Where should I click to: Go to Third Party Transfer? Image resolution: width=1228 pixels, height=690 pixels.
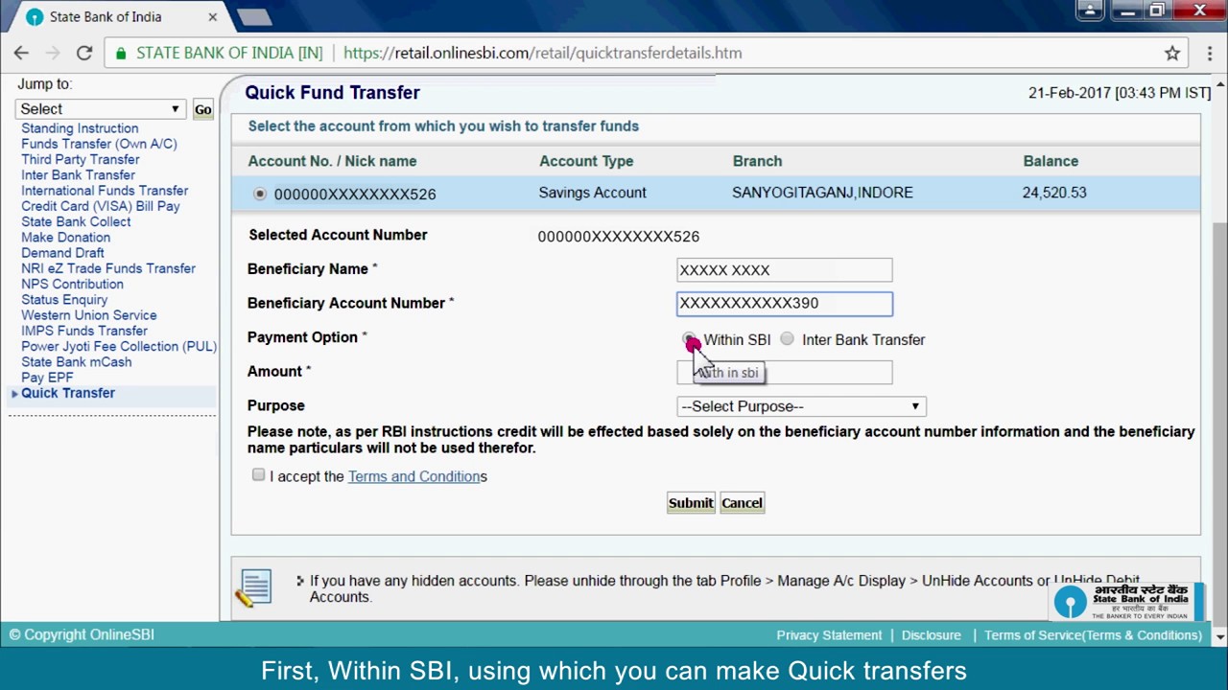tap(81, 159)
